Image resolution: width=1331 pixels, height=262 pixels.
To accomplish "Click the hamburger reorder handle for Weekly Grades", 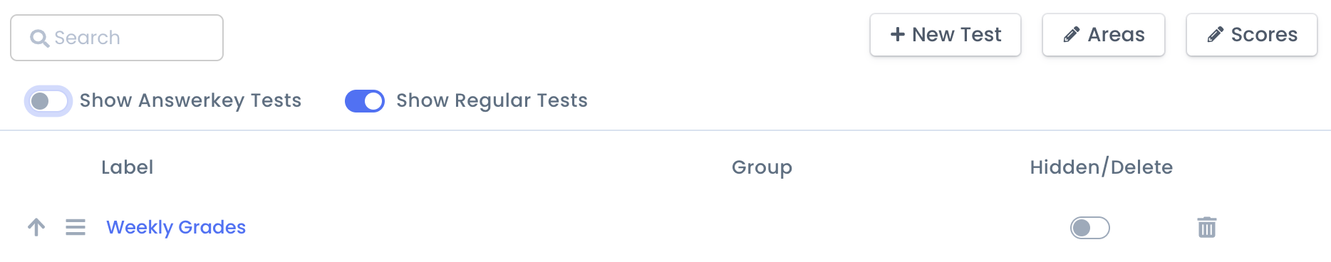I will [x=76, y=227].
